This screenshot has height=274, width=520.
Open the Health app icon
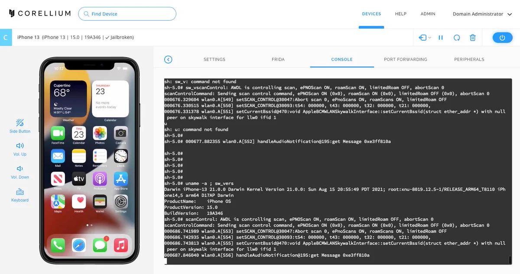(79, 202)
